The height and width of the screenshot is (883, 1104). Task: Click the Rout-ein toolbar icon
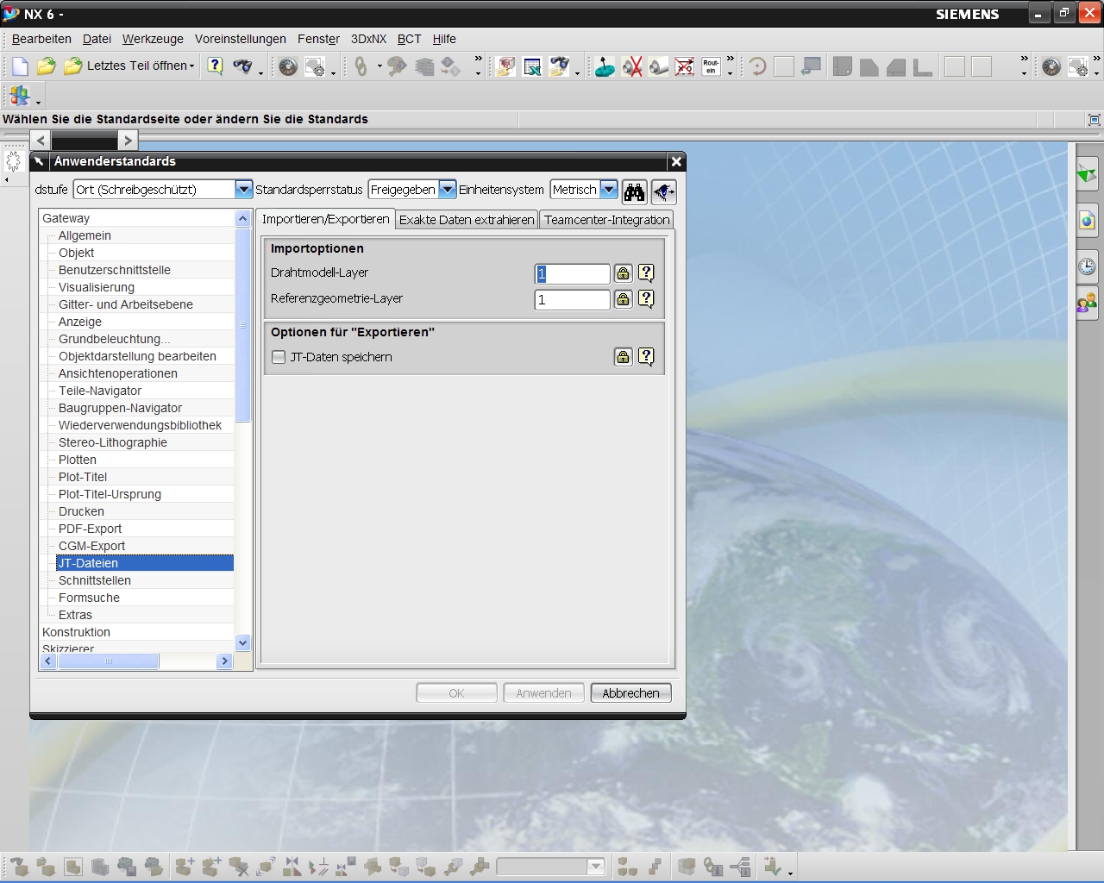pos(711,66)
